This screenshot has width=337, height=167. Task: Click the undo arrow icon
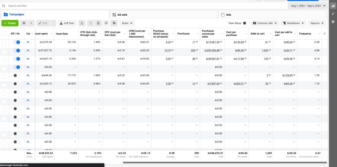coord(91,23)
